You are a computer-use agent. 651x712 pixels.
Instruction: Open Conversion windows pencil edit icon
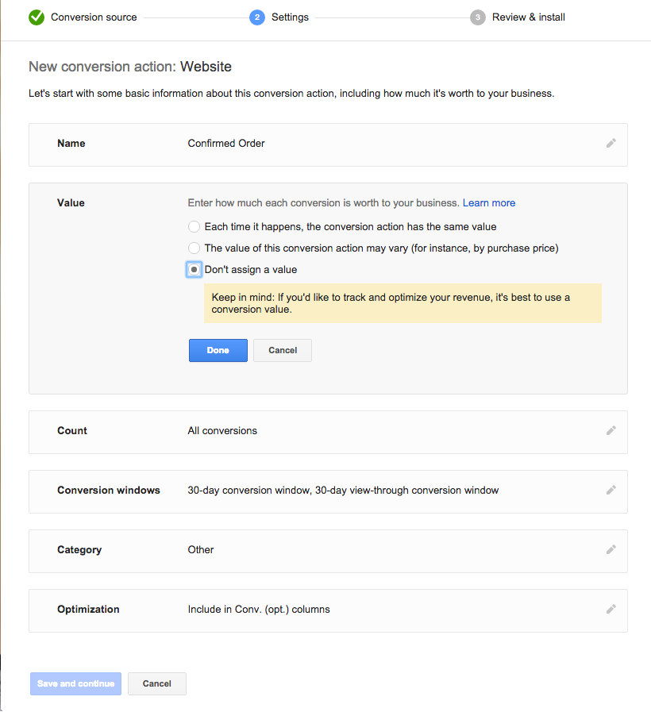pyautogui.click(x=611, y=490)
